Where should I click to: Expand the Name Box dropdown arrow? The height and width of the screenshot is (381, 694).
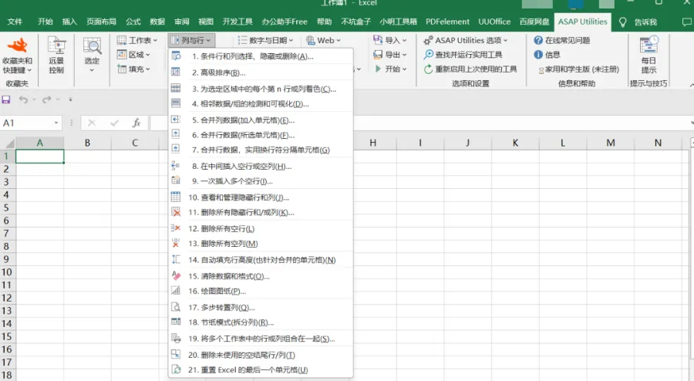point(56,123)
